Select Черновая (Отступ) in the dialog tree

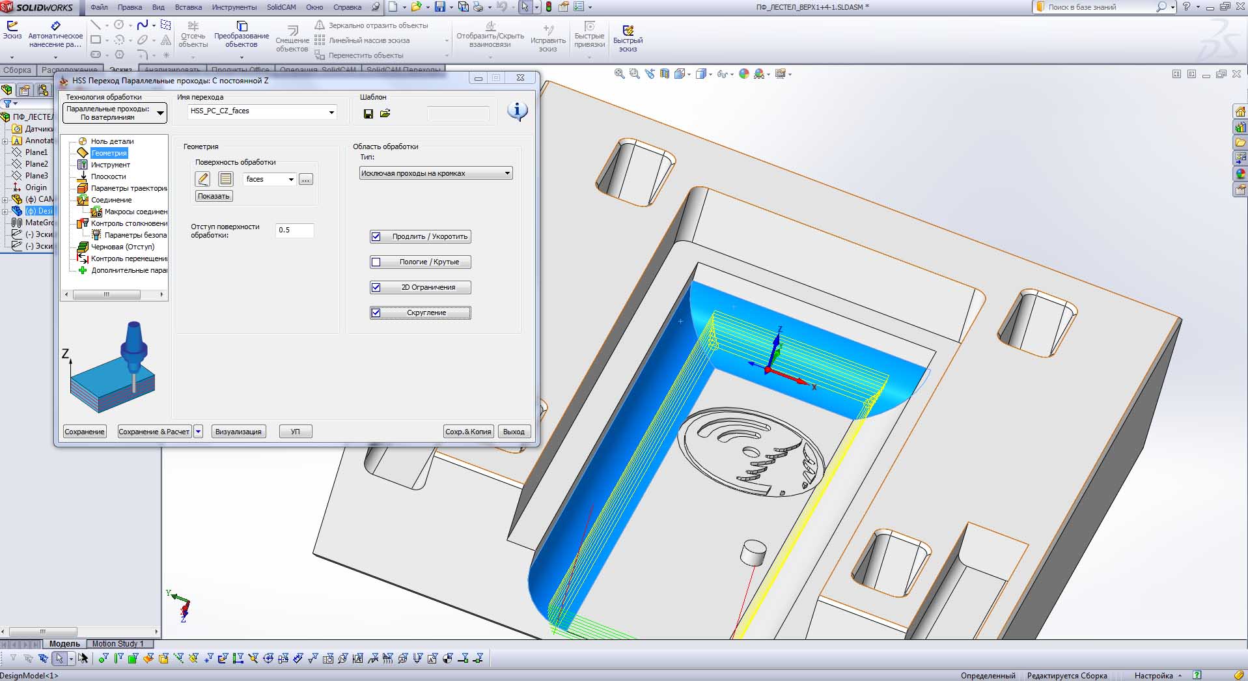click(x=122, y=247)
